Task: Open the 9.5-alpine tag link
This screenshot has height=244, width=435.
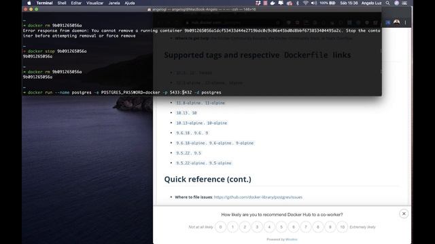Action: pos(220,163)
